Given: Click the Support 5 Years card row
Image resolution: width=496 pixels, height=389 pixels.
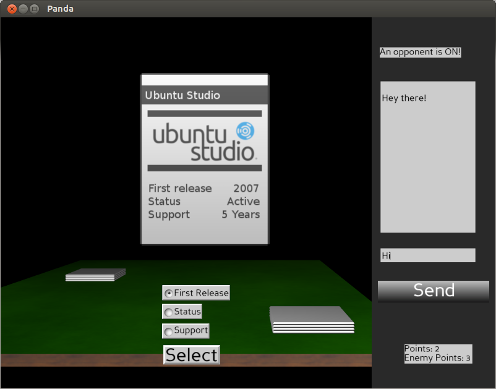Looking at the screenshot, I should point(204,215).
